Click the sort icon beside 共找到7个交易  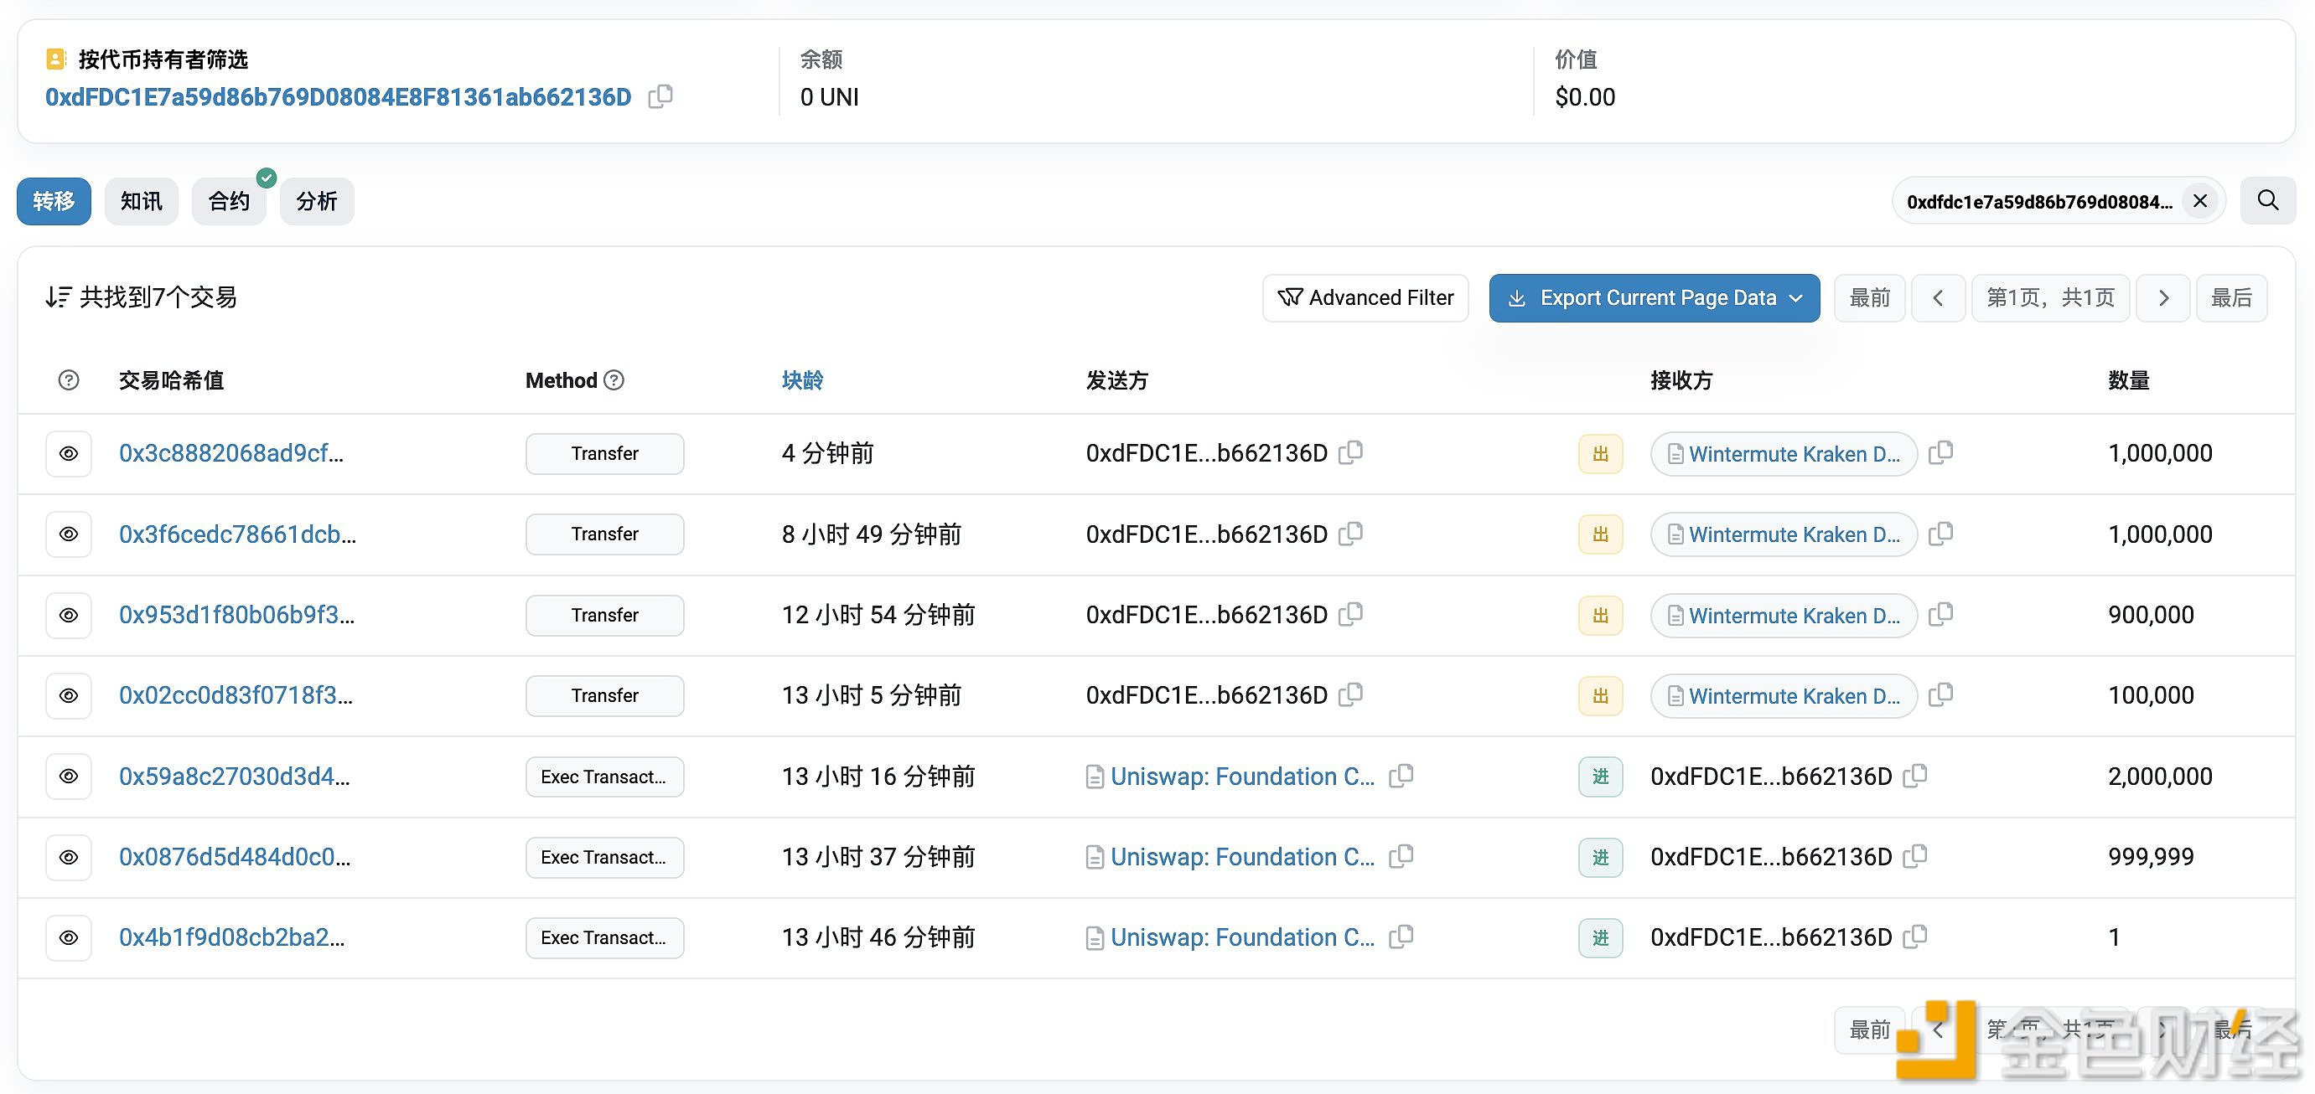pyautogui.click(x=58, y=297)
